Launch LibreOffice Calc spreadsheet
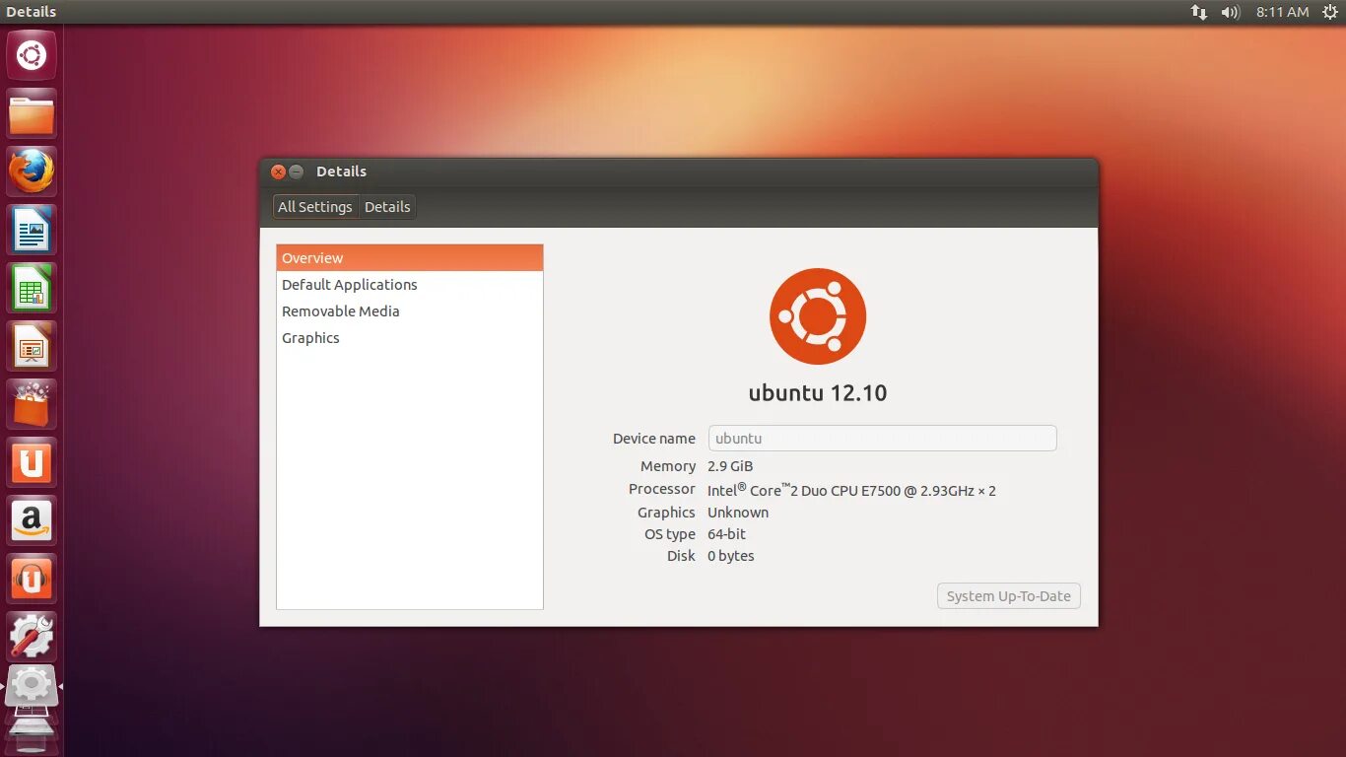The height and width of the screenshot is (757, 1346). pyautogui.click(x=32, y=288)
